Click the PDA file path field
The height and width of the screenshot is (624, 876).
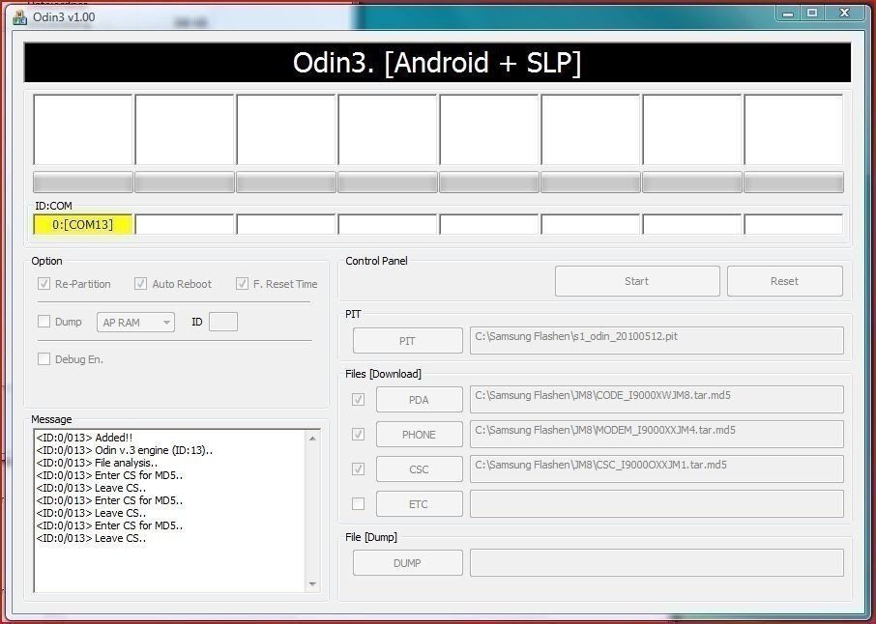(x=657, y=400)
